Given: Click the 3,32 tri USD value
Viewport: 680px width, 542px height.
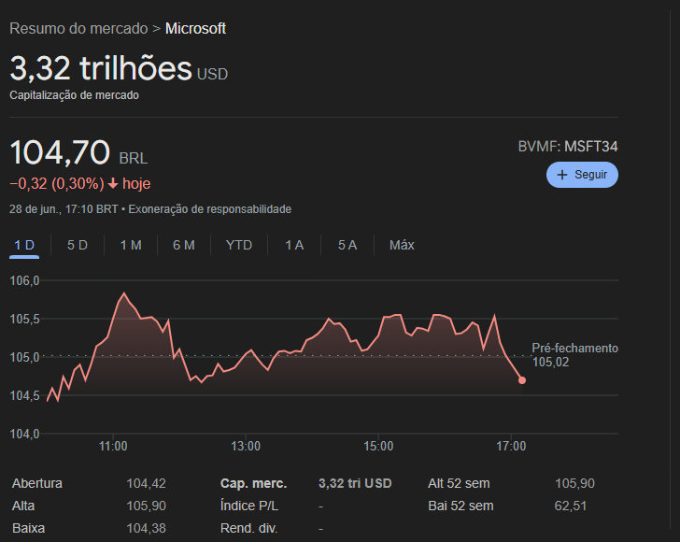Looking at the screenshot, I should 355,483.
